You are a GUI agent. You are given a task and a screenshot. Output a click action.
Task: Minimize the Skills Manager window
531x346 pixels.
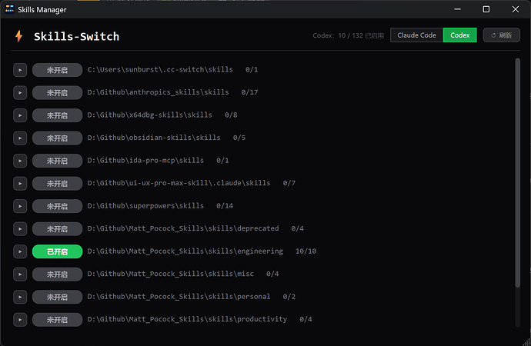457,9
